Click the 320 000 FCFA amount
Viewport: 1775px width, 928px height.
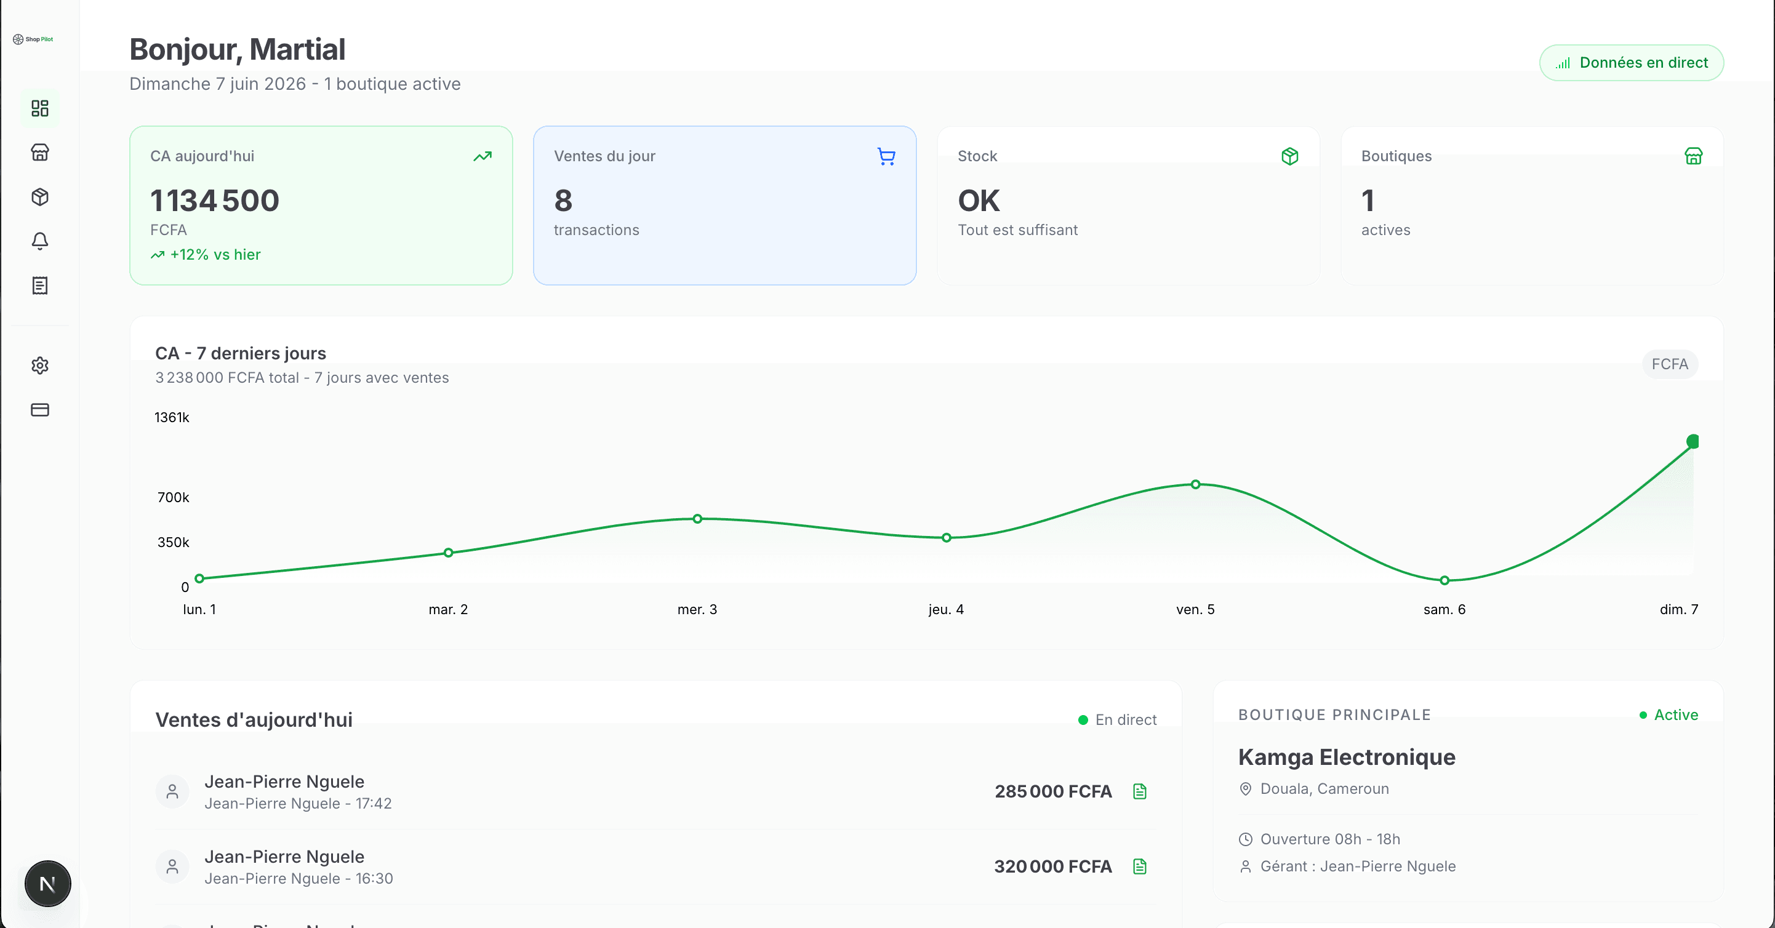coord(1053,866)
